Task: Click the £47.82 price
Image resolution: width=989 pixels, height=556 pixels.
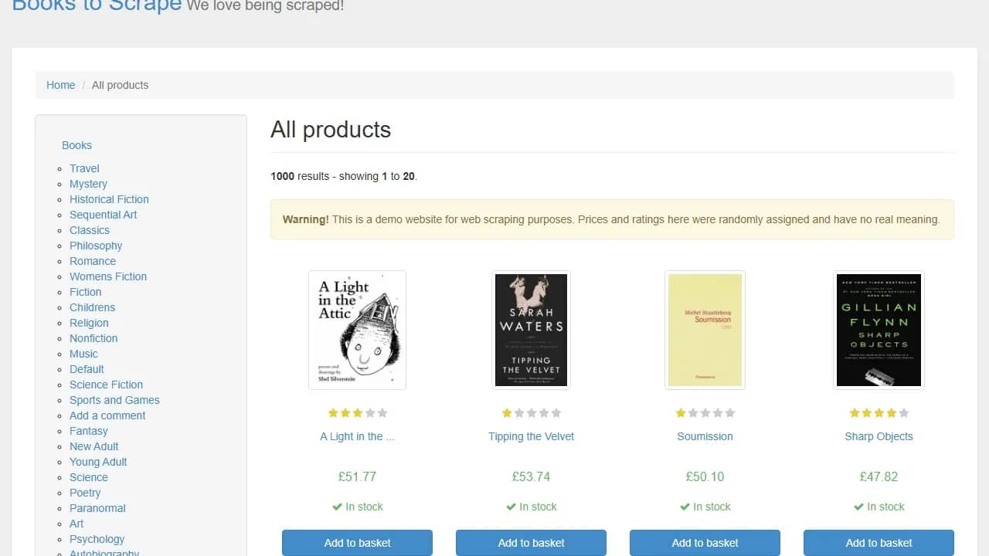Action: (x=879, y=476)
